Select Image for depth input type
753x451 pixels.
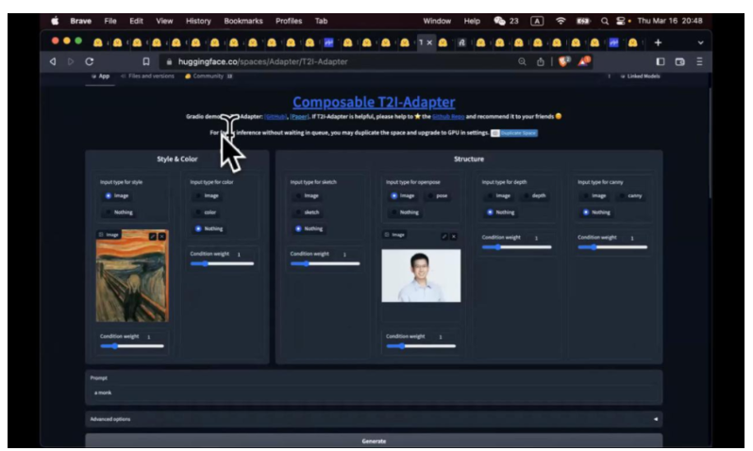coord(499,195)
